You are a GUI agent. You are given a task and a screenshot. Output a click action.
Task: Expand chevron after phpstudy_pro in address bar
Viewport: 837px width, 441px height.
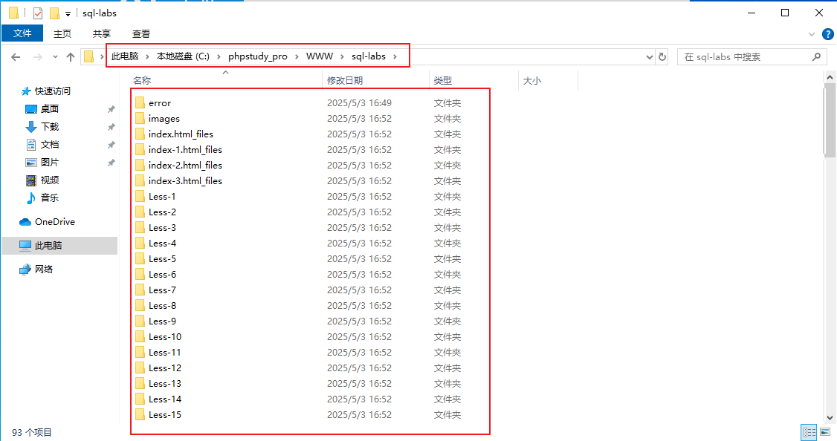(x=297, y=56)
